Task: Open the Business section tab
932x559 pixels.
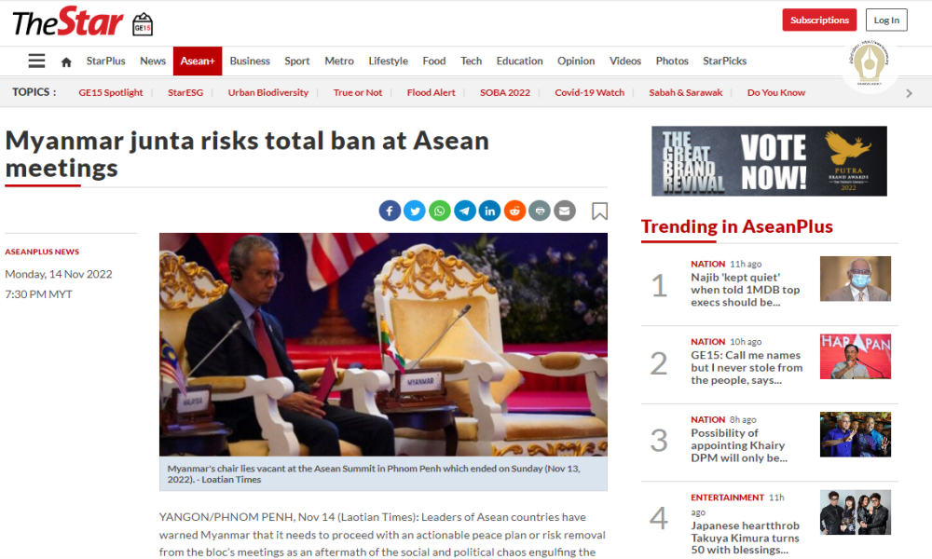Action: pos(250,61)
